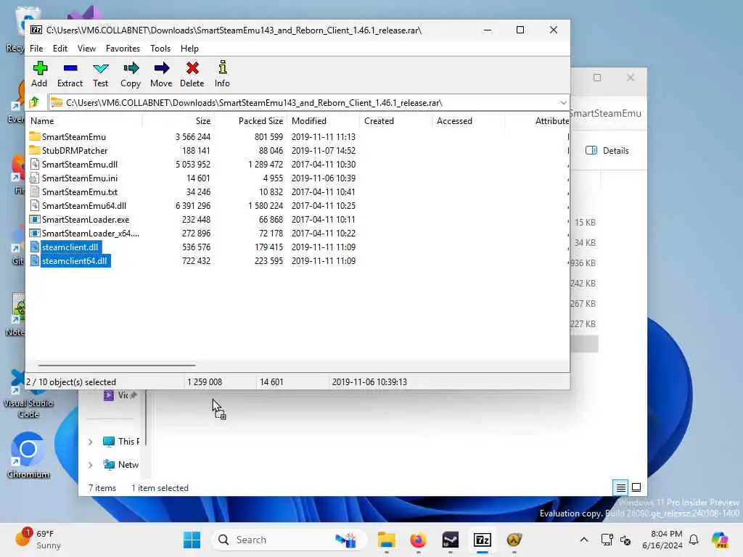
Task: Open the notifications bell
Action: click(x=694, y=540)
